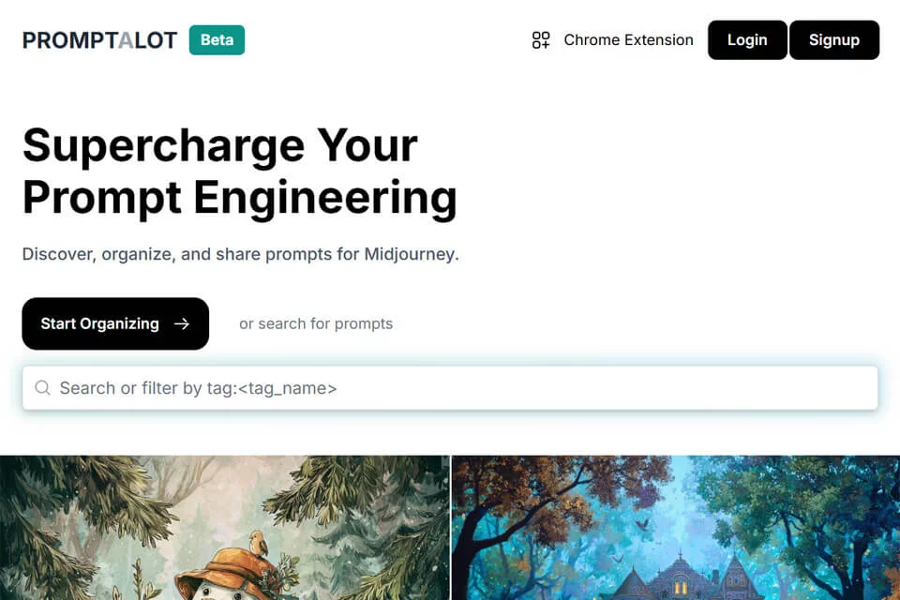Click the Chrome Extension grid-plus icon
Viewport: 900px width, 600px height.
pos(540,40)
